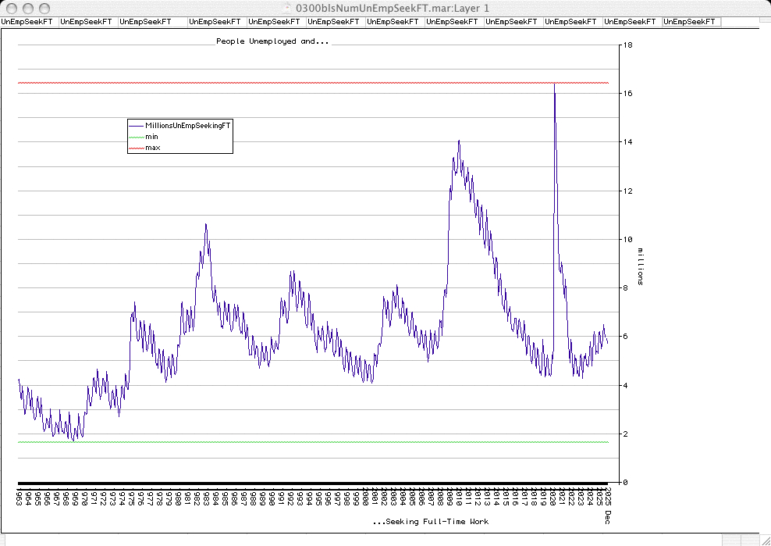
Task: Click the window resize grip corner
Action: 764,540
